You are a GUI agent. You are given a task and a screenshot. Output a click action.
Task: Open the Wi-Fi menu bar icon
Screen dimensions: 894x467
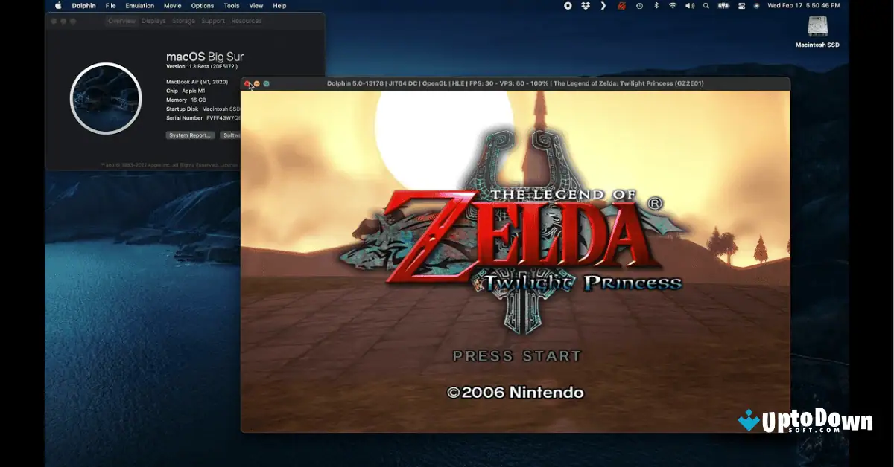(x=673, y=6)
